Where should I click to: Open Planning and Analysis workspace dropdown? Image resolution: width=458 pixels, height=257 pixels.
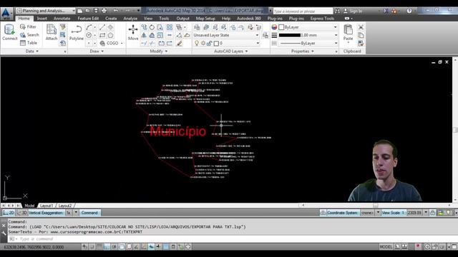(x=46, y=11)
